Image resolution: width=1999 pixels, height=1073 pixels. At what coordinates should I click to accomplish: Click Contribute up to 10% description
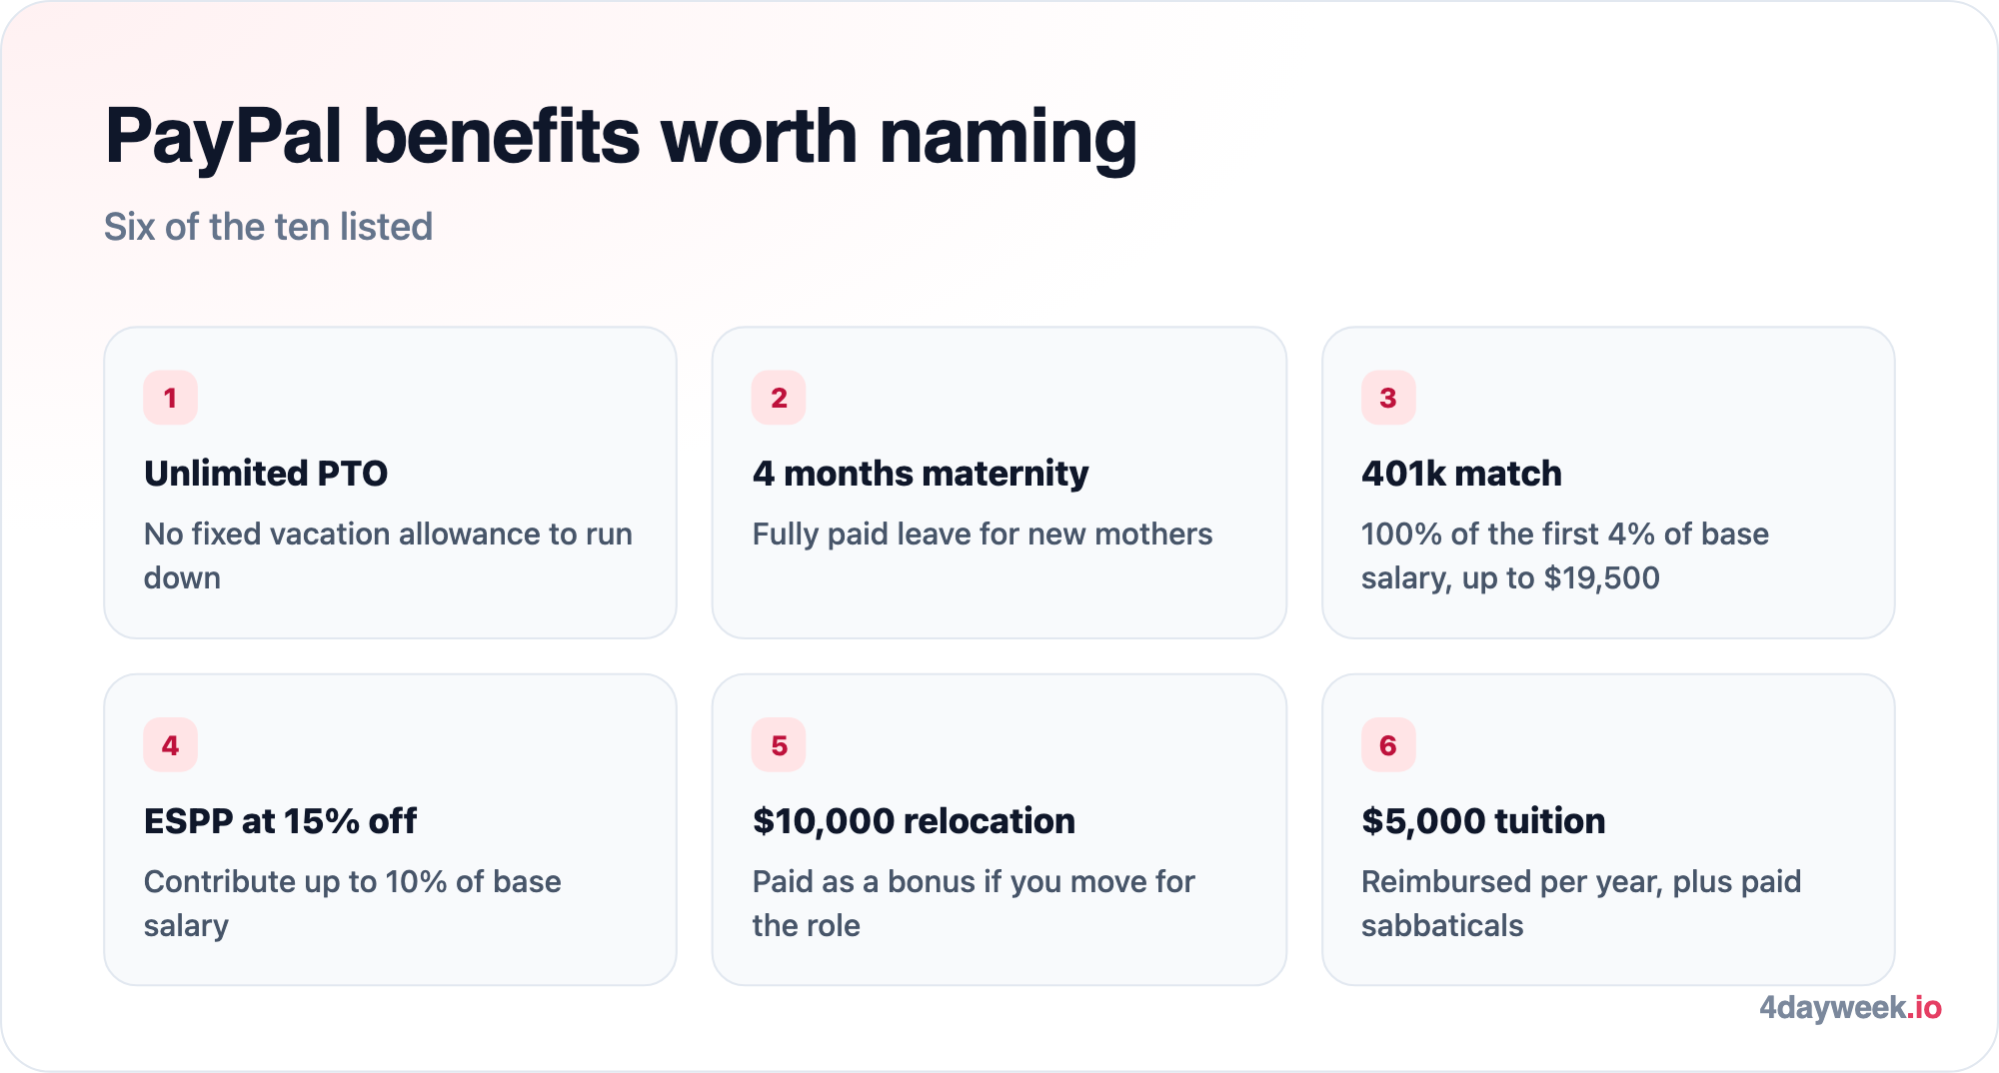pos(353,903)
